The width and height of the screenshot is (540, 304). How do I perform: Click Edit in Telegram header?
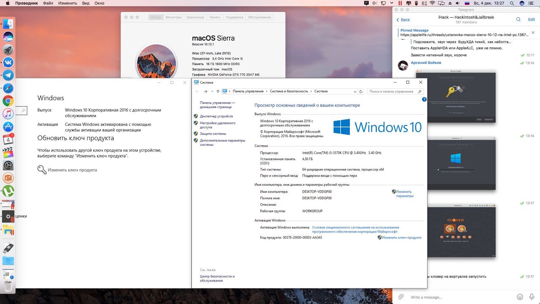coord(532,19)
